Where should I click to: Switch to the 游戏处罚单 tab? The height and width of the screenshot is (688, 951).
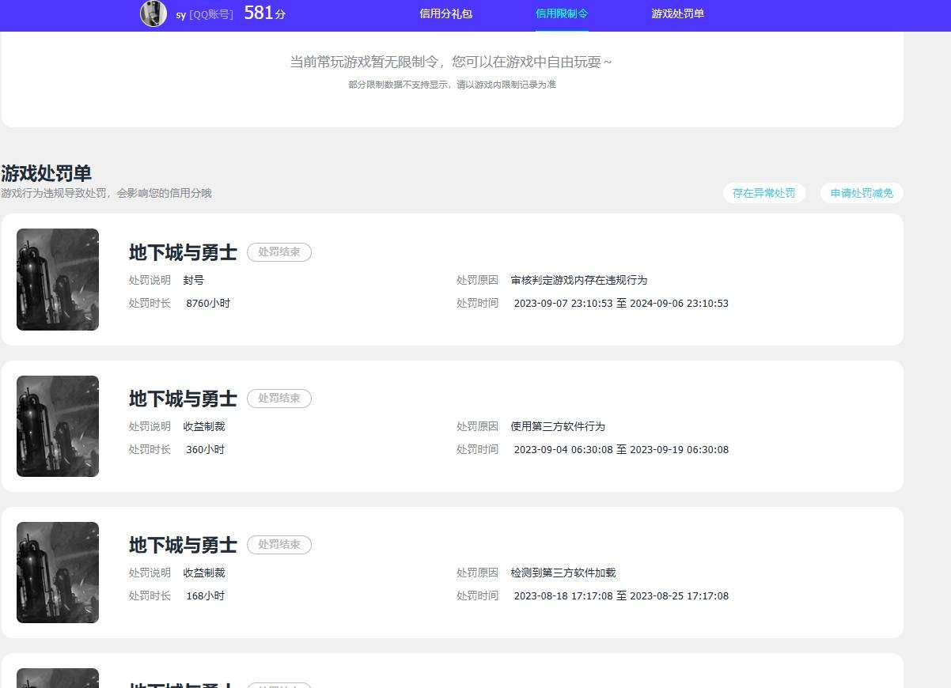tap(678, 13)
